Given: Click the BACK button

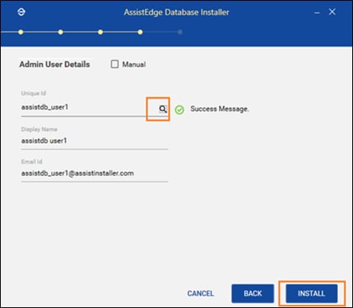Looking at the screenshot, I should pos(252,293).
